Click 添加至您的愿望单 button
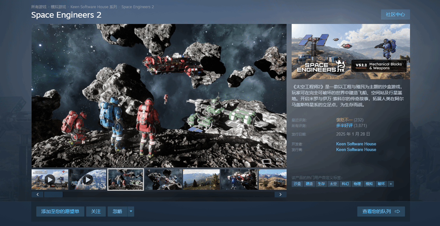The height and width of the screenshot is (226, 440). coord(60,212)
